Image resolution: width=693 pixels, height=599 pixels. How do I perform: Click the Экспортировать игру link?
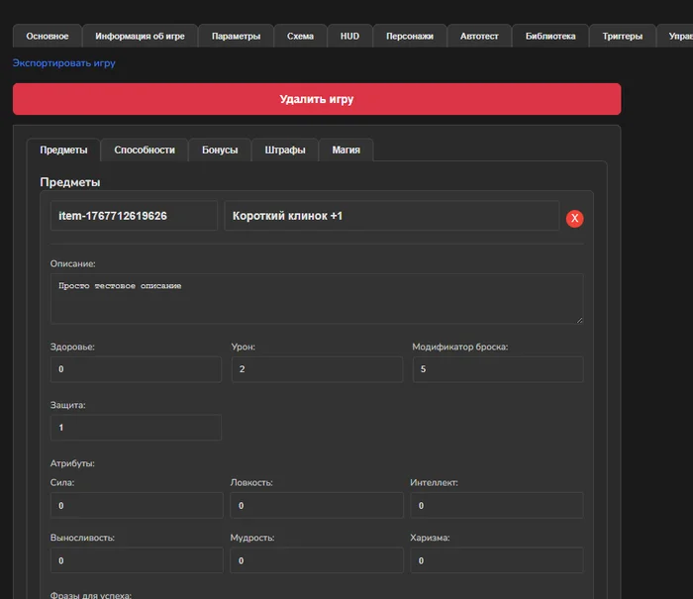tap(63, 63)
